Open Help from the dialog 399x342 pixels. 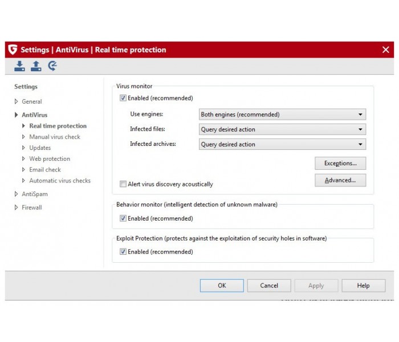[364, 286]
